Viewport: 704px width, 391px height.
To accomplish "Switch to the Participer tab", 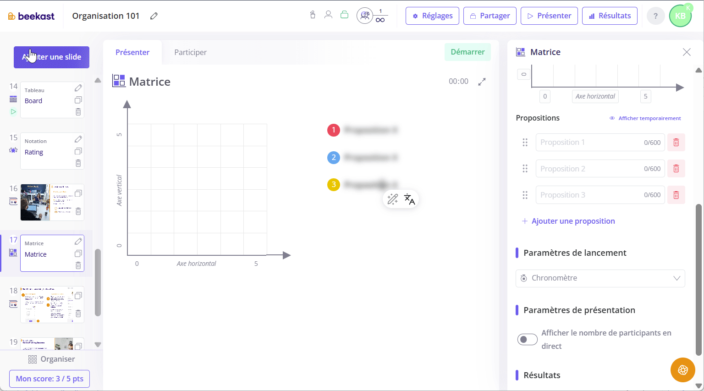I will coord(191,52).
